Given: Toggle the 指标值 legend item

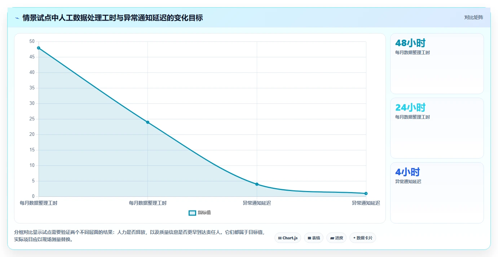Looking at the screenshot, I should coord(200,213).
